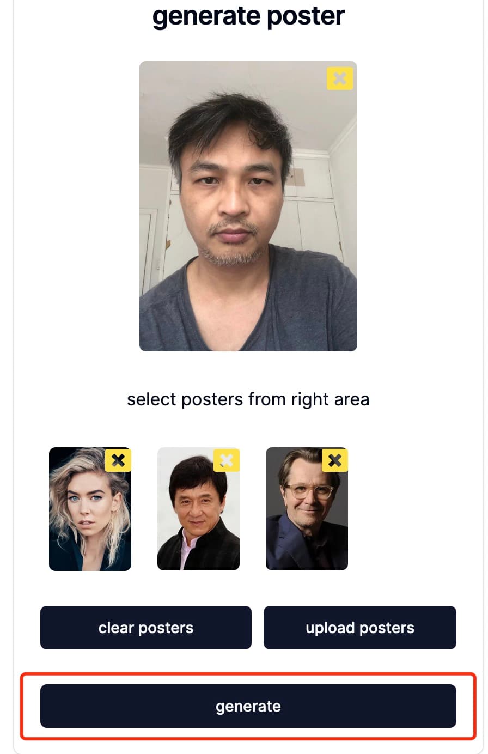Screen dimensions: 488x754
Task: Click the 'generate poster' heading
Action: click(x=248, y=15)
